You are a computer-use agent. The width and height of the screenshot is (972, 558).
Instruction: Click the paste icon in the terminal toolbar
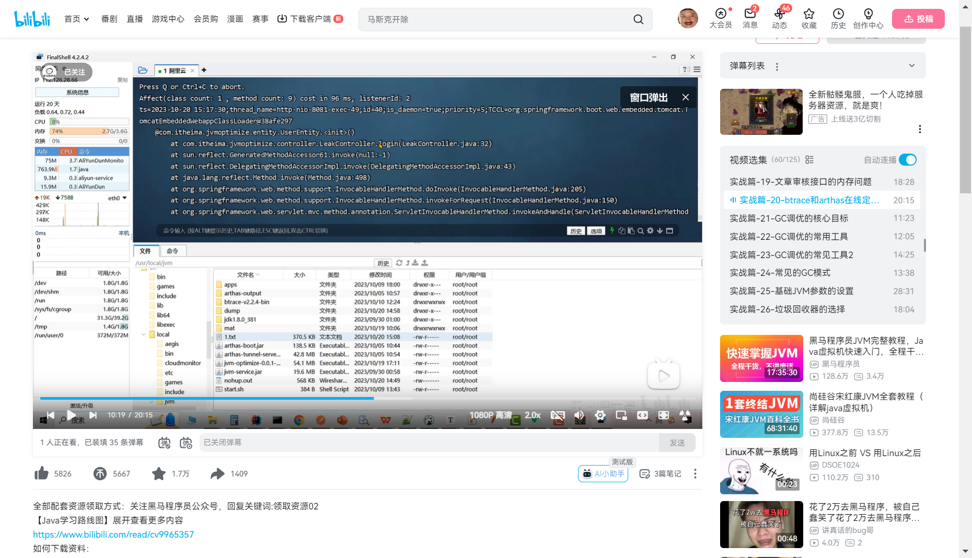631,230
